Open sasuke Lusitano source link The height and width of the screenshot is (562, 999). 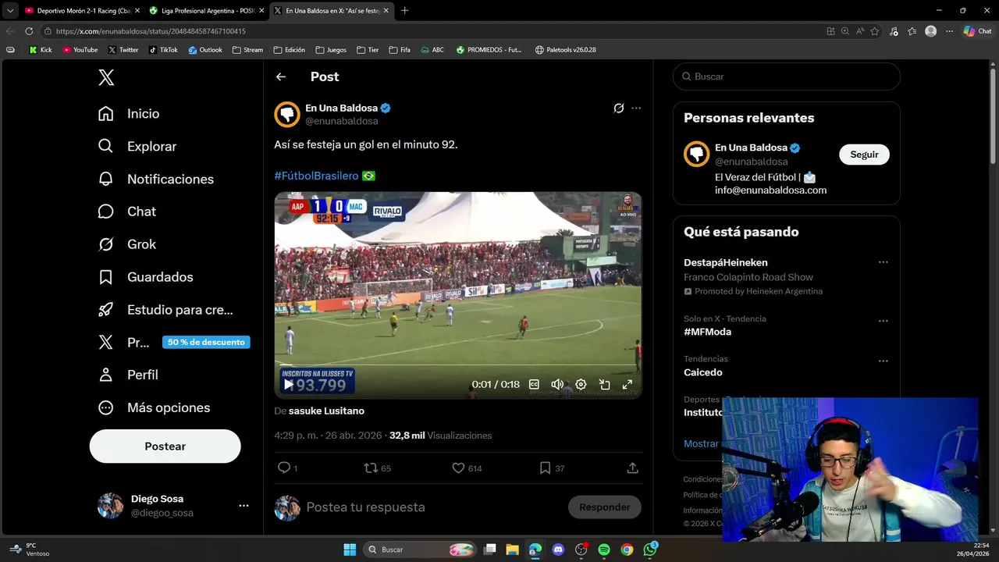(326, 411)
